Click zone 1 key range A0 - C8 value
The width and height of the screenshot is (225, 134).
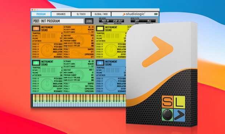pos(91,27)
